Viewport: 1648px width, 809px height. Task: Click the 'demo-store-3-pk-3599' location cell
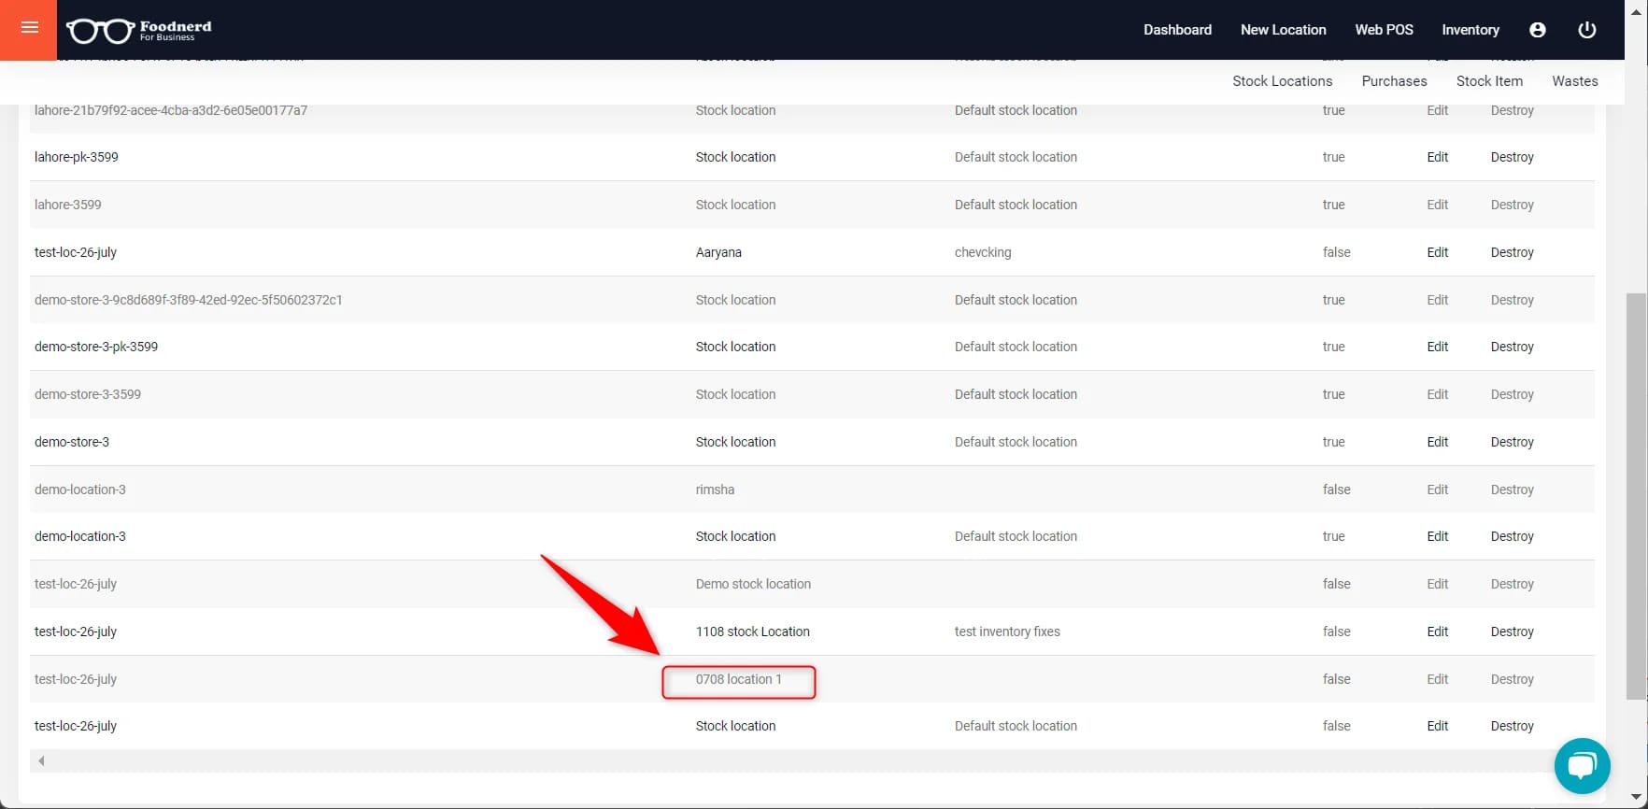click(96, 347)
